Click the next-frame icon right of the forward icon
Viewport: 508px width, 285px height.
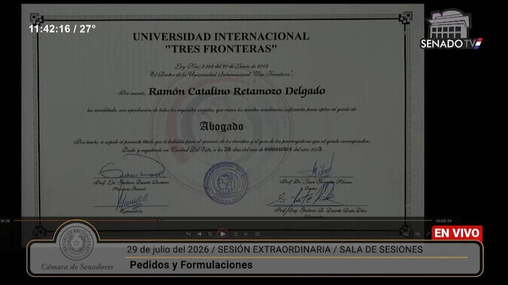pos(246,234)
